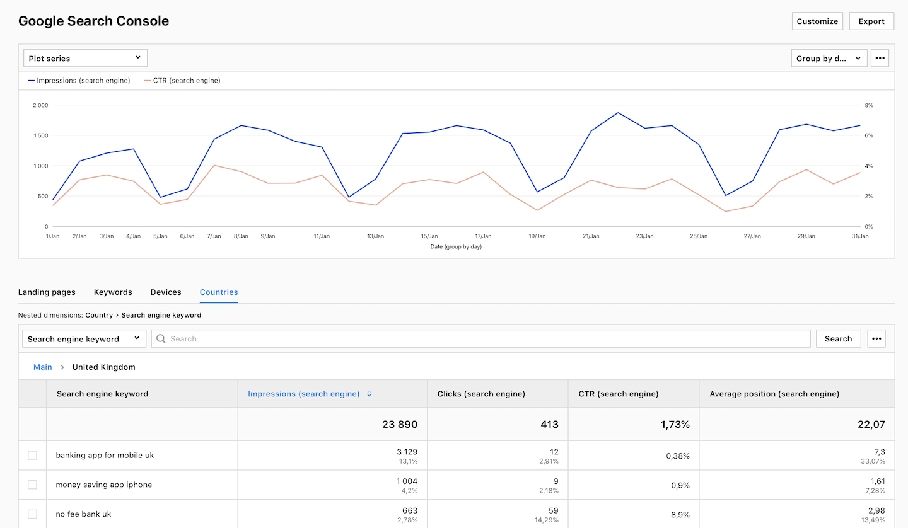
Task: Click the 'Date (group by day)' axis title
Action: click(456, 247)
